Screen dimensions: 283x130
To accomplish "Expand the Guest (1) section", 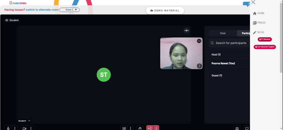I will coord(229,76).
